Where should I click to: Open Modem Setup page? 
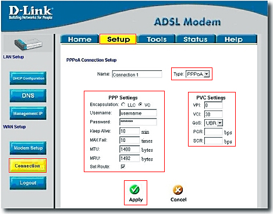(28, 148)
